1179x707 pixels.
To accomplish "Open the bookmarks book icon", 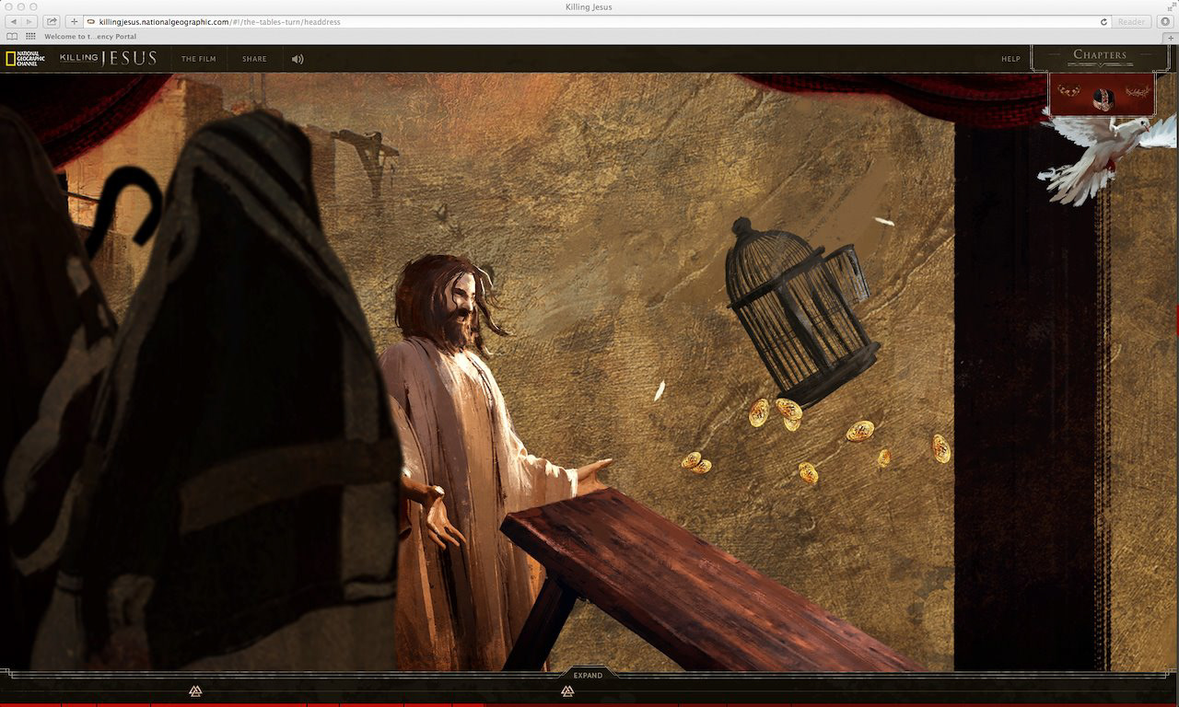I will pos(12,36).
